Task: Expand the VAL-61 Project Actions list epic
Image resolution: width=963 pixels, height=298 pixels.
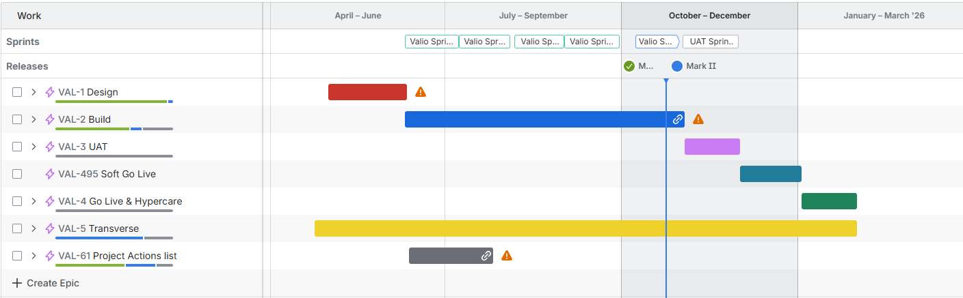Action: point(34,256)
